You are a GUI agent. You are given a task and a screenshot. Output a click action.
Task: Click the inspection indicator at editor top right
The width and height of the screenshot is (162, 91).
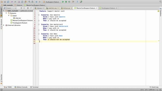click(158, 11)
